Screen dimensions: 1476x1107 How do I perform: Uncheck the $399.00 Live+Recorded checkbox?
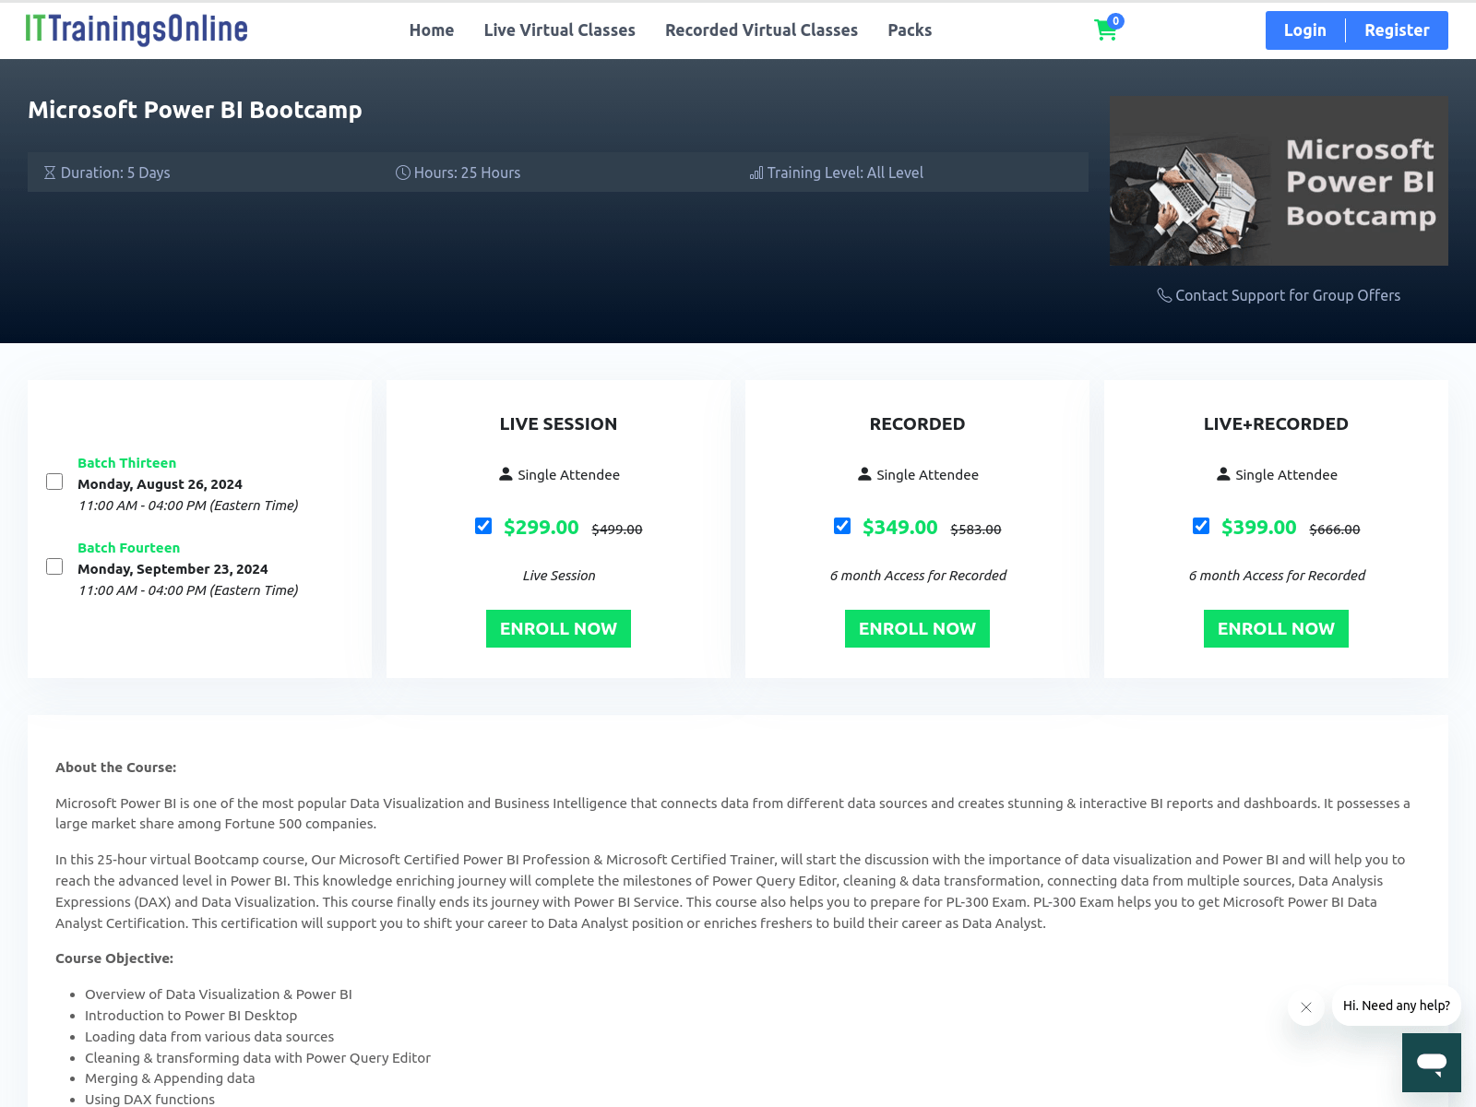point(1201,526)
